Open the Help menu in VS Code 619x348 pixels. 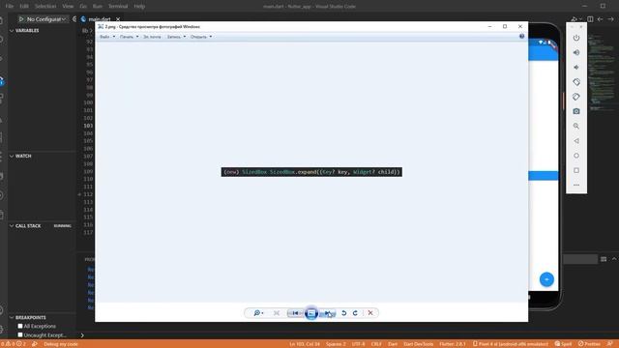(139, 7)
